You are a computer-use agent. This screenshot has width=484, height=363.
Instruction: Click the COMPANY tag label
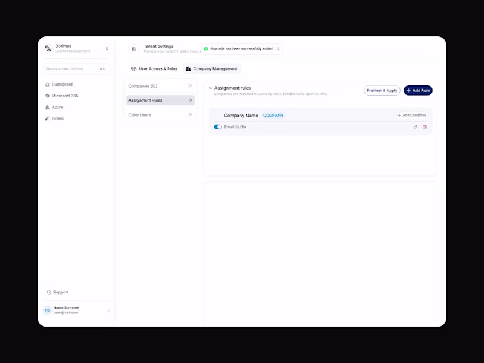(x=273, y=116)
